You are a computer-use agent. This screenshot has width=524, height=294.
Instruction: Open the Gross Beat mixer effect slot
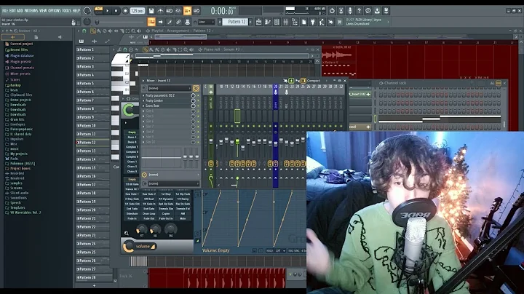coord(166,106)
